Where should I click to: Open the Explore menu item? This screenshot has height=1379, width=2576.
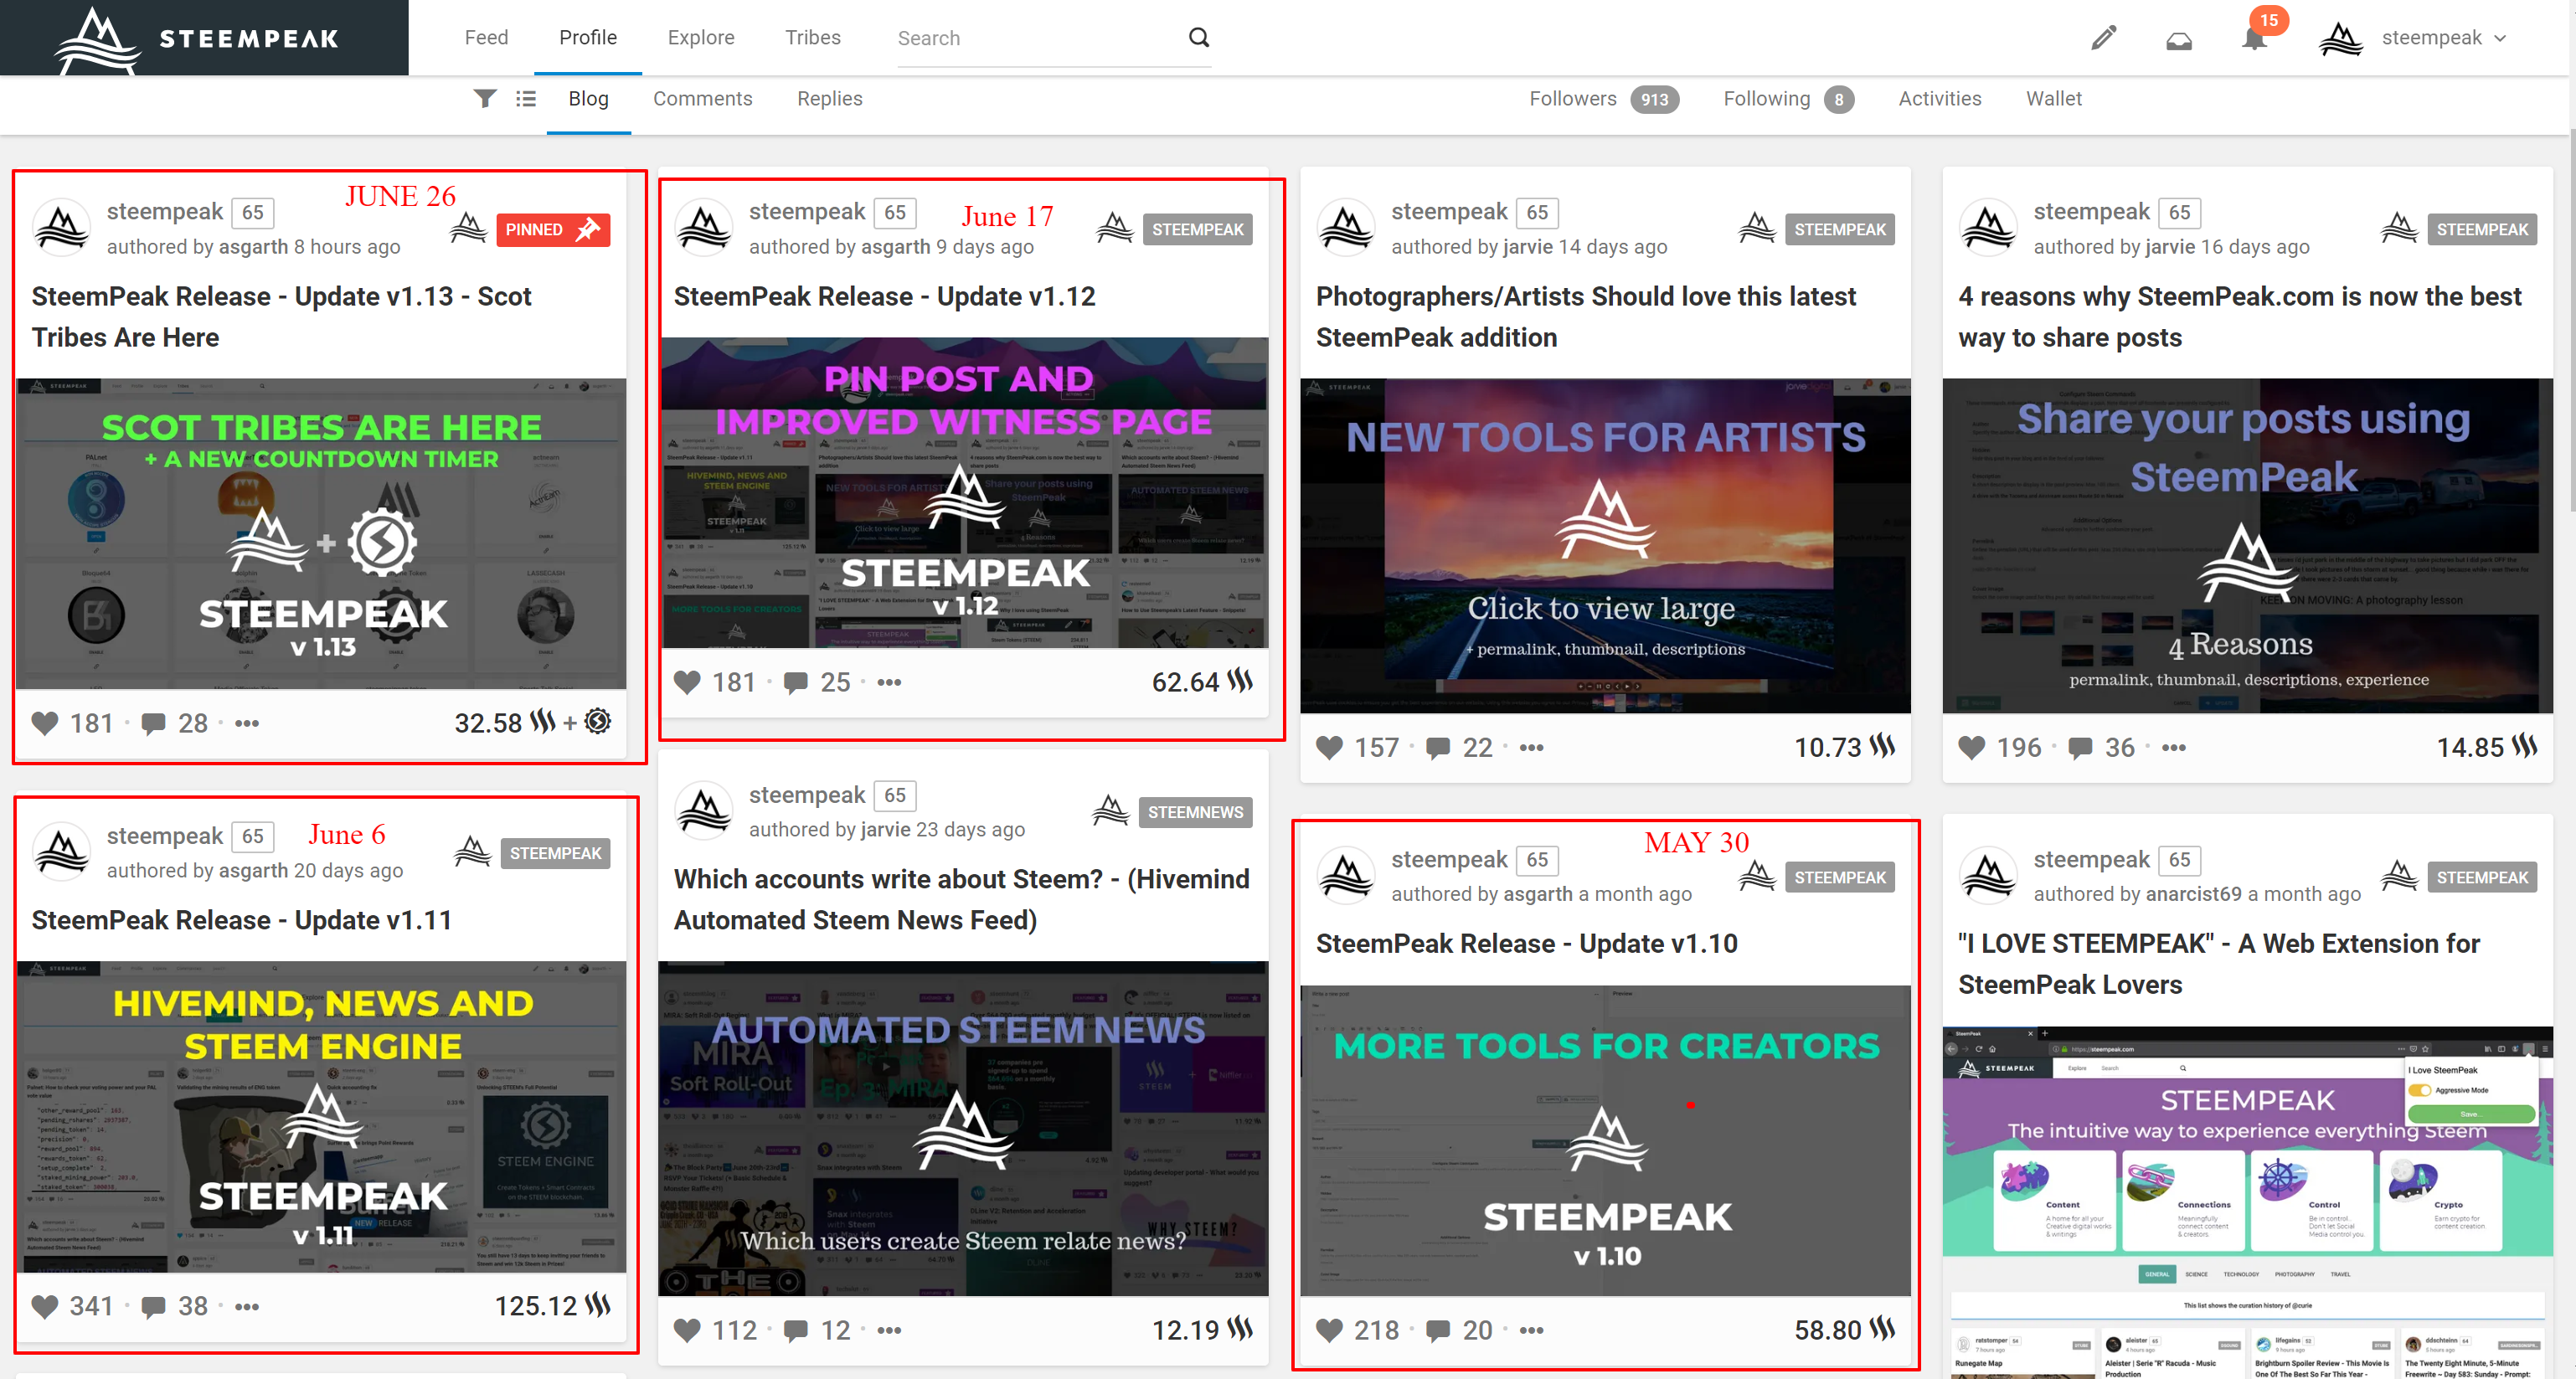[x=700, y=38]
